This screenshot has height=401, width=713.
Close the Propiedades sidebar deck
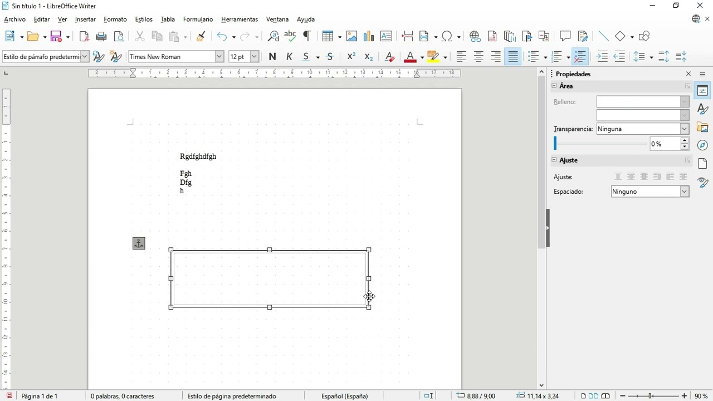click(x=688, y=74)
